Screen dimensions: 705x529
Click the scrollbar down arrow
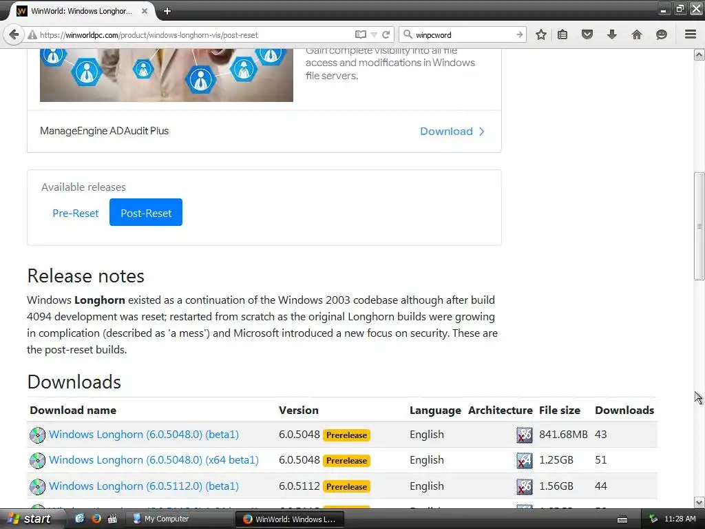click(699, 502)
